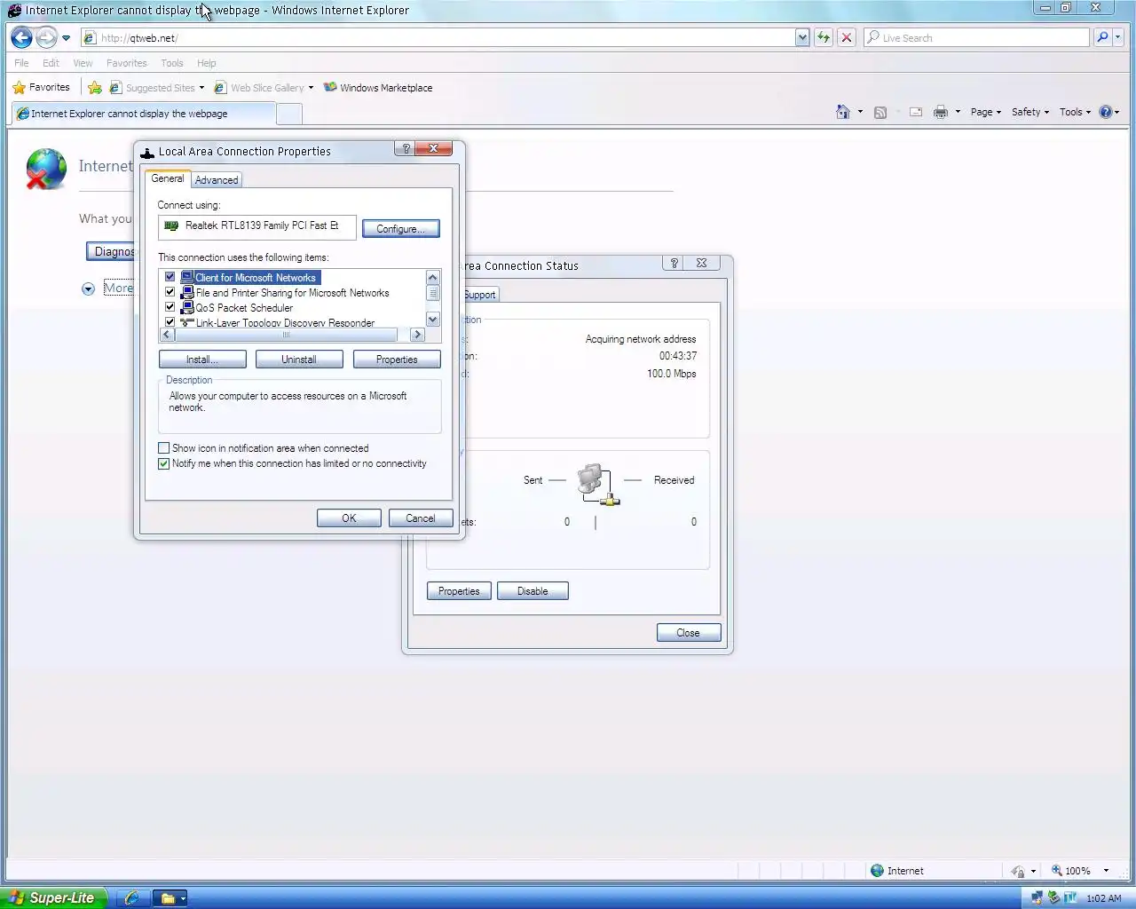Open the Page dropdown menu
Image resolution: width=1136 pixels, height=909 pixels.
click(985, 112)
